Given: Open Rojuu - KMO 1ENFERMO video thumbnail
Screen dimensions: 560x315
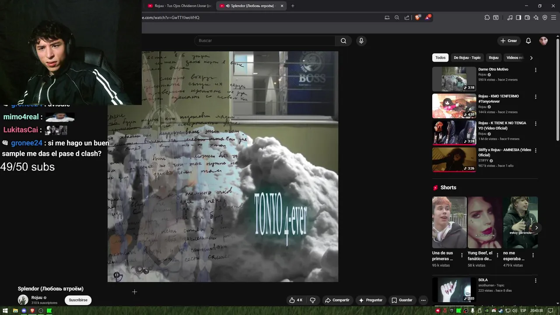Looking at the screenshot, I should [454, 106].
